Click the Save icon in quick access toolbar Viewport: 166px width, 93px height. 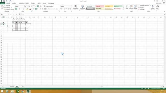4,1
